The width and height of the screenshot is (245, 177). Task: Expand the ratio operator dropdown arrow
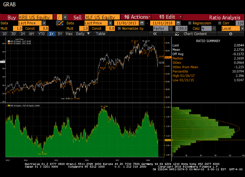(x=65, y=17)
